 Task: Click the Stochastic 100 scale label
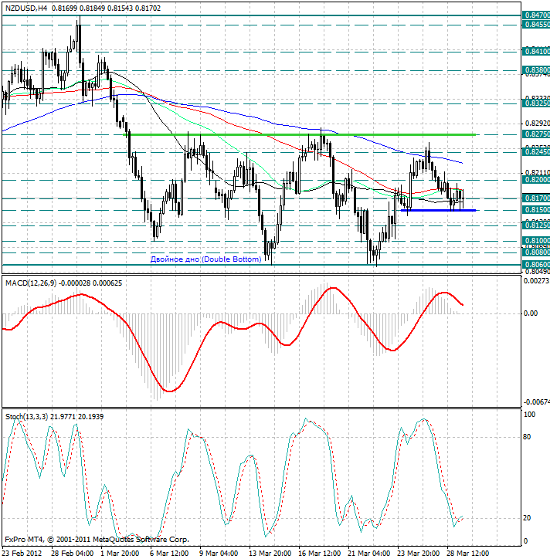tap(529, 415)
